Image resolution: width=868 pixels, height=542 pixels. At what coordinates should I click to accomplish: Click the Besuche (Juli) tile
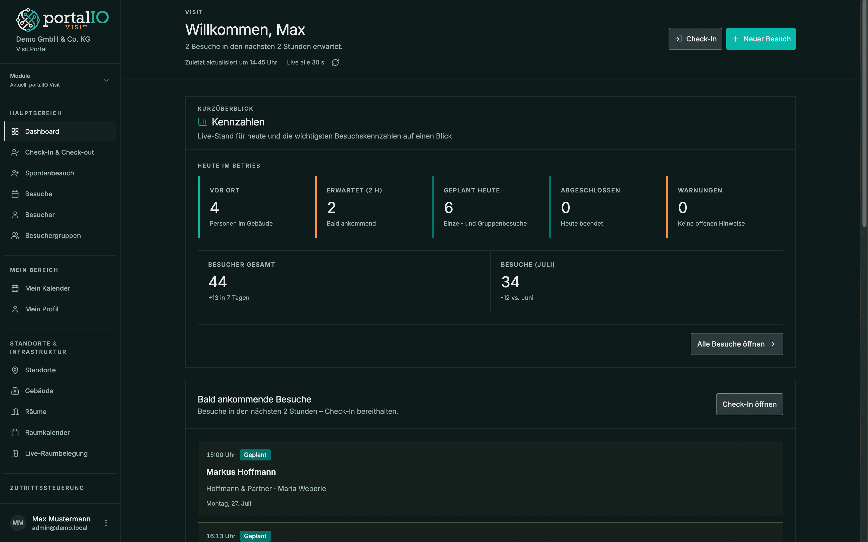[637, 281]
